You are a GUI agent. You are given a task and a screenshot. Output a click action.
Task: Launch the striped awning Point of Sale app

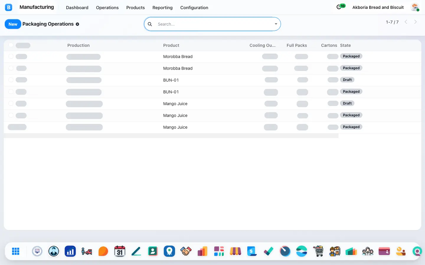[236, 251]
